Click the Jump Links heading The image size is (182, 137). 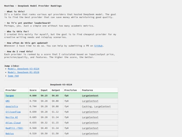tap(12, 66)
